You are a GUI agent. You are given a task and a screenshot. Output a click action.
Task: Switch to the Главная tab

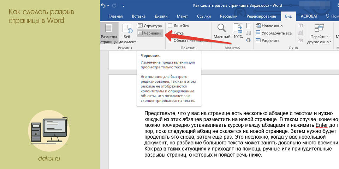tap(116, 17)
